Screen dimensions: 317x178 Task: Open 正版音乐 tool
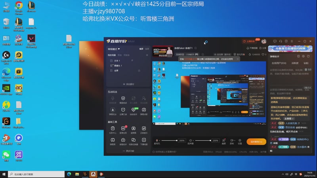pos(144,130)
